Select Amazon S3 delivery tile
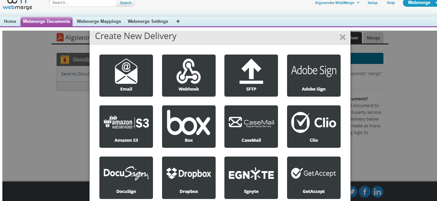This screenshot has height=201, width=437. click(126, 127)
